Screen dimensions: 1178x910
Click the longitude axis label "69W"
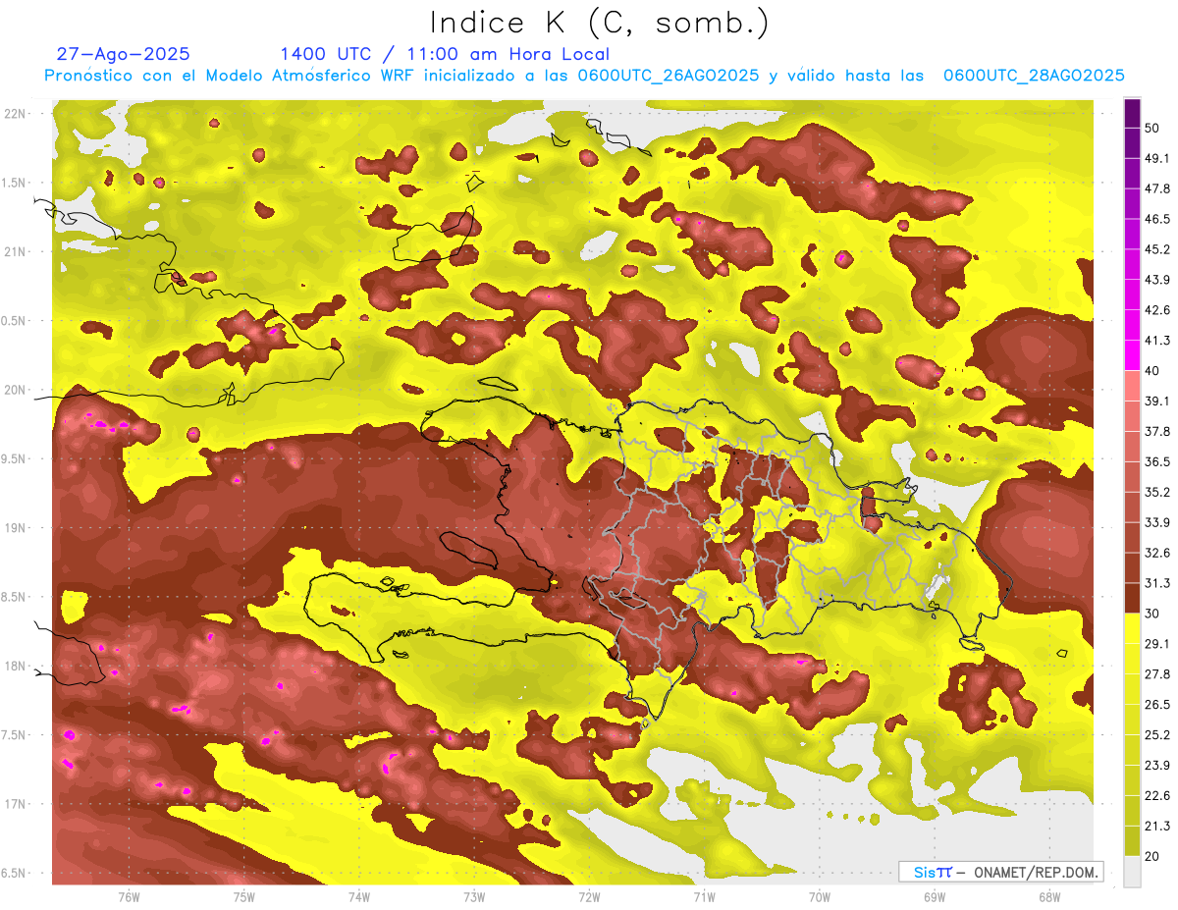point(934,896)
